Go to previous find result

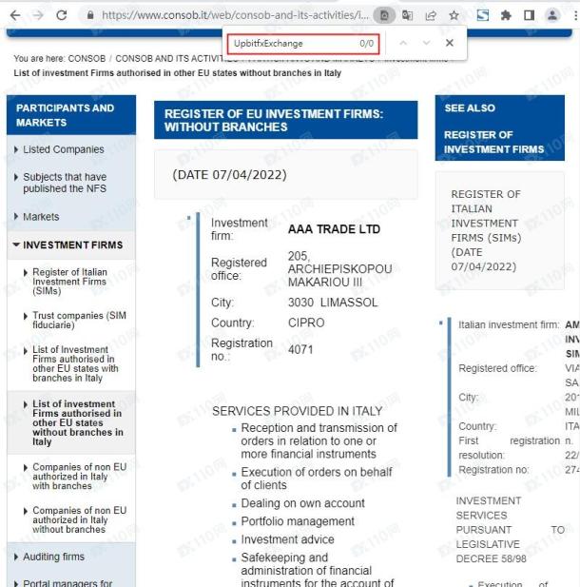click(x=403, y=43)
